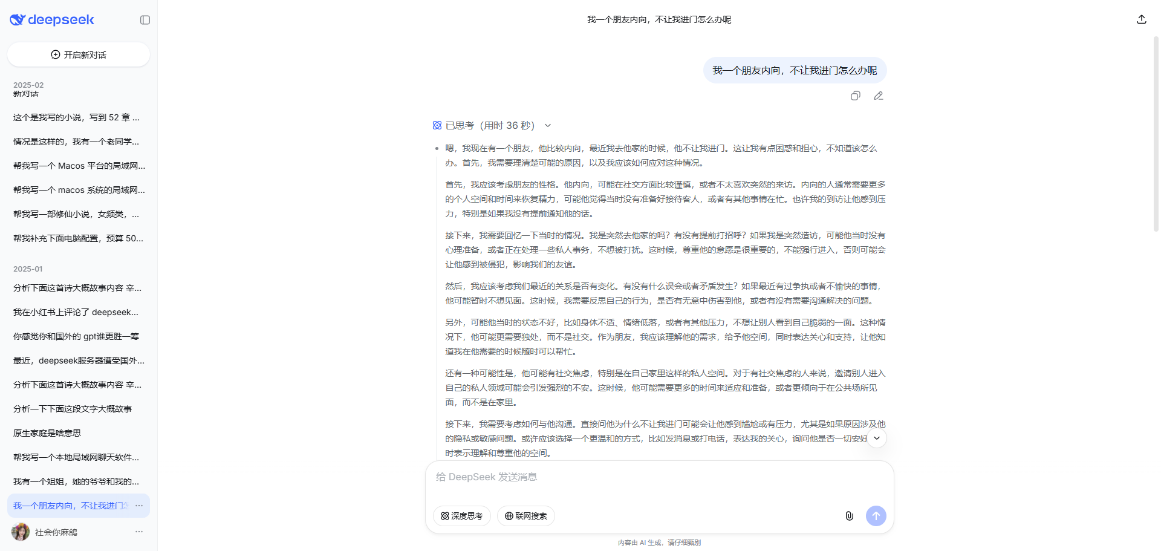The height and width of the screenshot is (551, 1161).
Task: Enable 深度思考 deep thinking mode
Action: click(x=461, y=516)
